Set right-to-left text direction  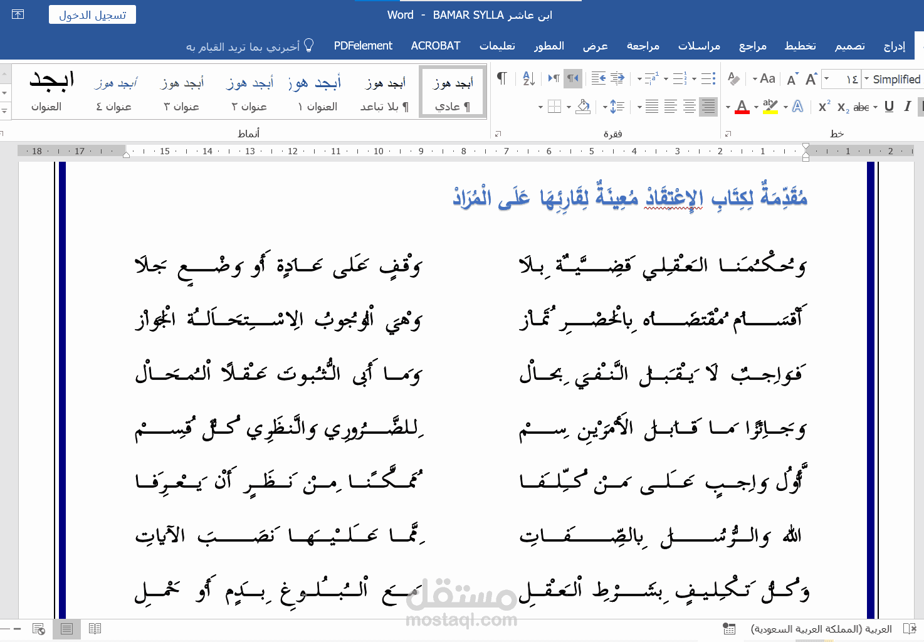(x=573, y=78)
